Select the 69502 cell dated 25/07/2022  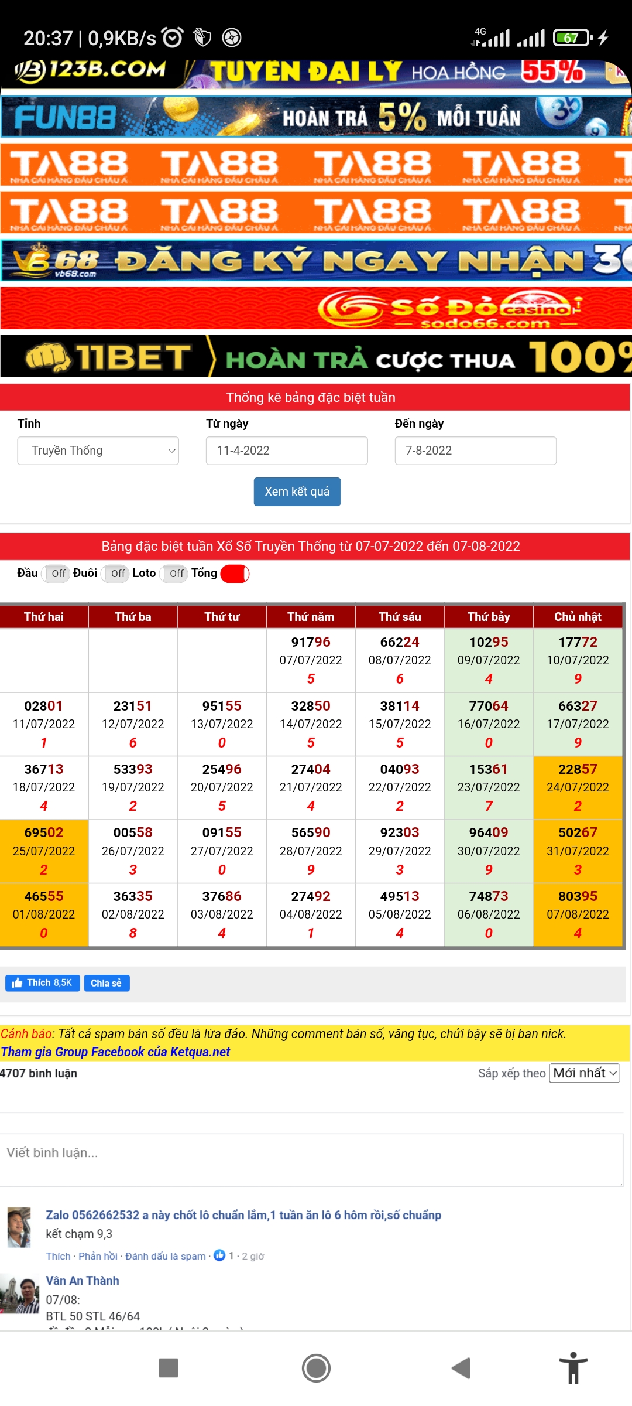click(44, 851)
